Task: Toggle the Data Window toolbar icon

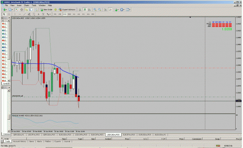Action: [x=21, y=10]
